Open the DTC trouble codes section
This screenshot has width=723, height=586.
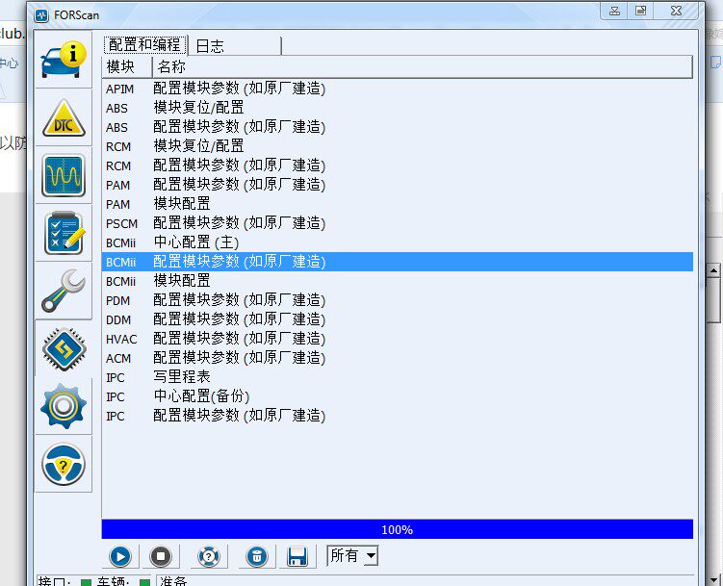(x=64, y=118)
